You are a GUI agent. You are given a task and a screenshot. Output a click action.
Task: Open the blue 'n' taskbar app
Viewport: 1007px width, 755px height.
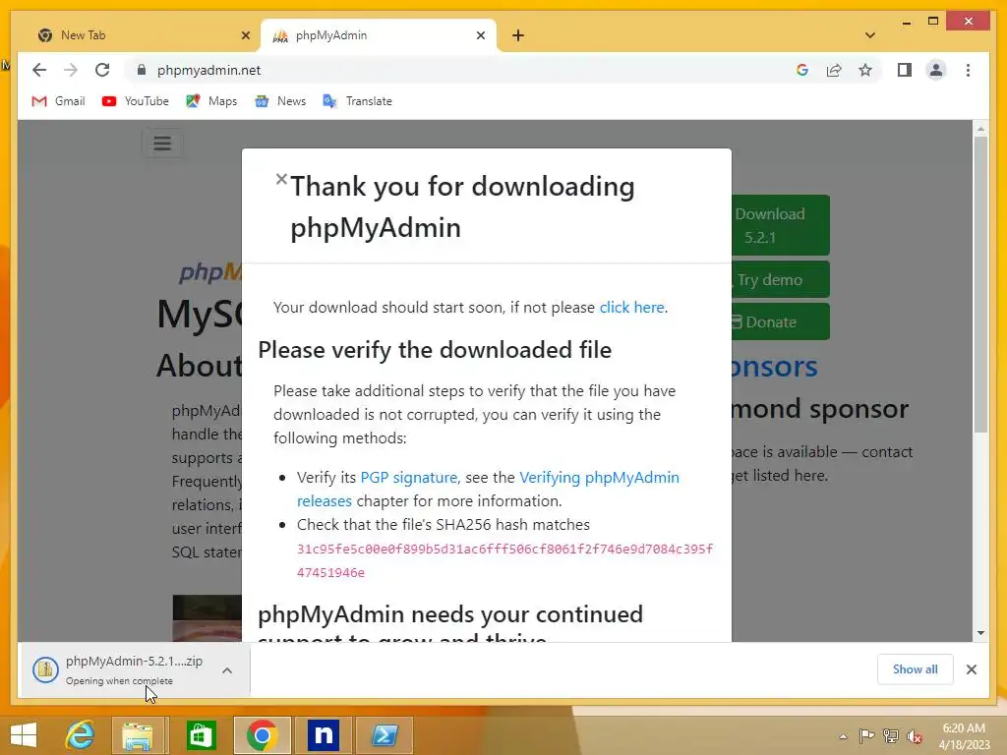[323, 735]
